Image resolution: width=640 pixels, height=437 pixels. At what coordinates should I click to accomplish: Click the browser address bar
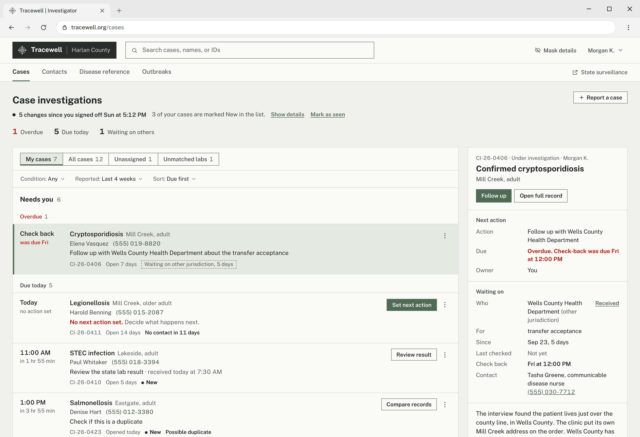tap(336, 27)
